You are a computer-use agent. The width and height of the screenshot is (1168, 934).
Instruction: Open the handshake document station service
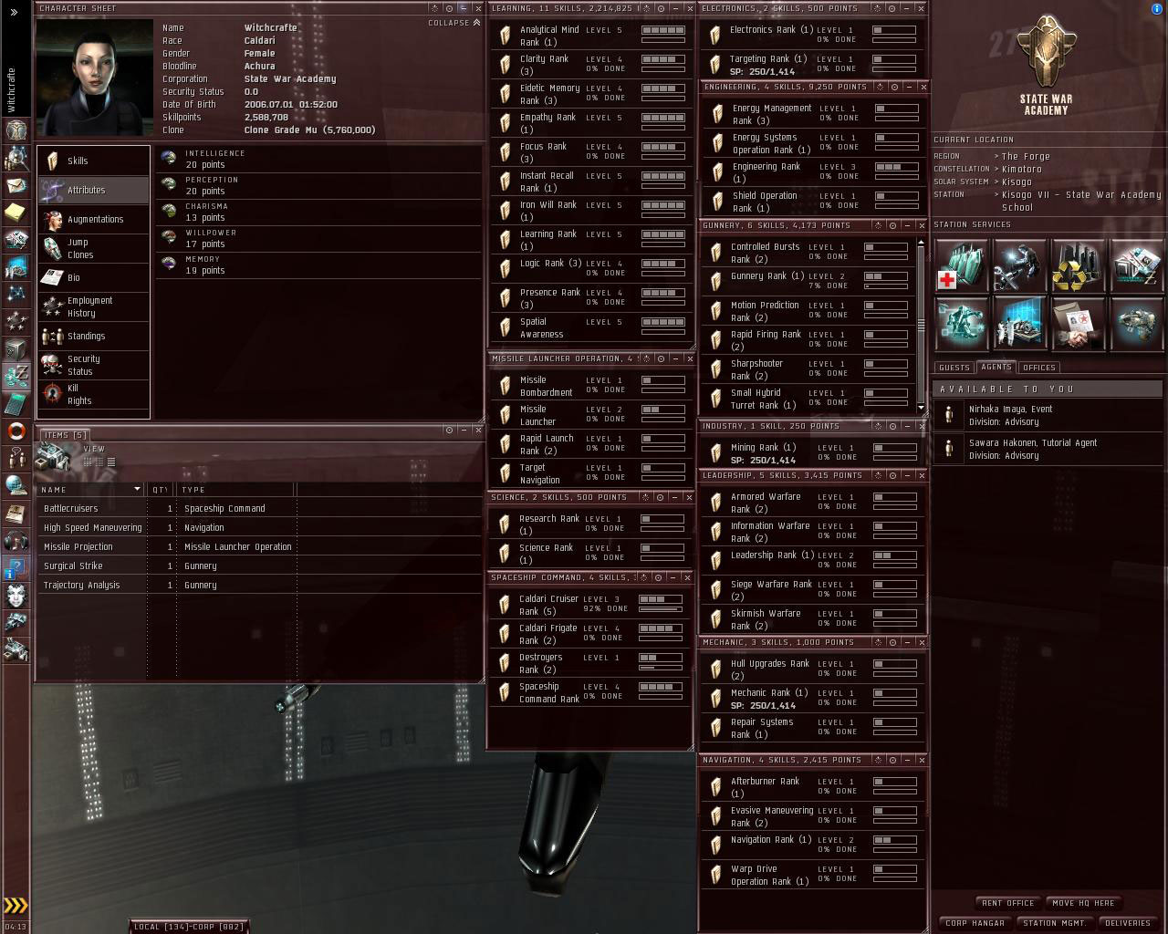(x=1078, y=324)
